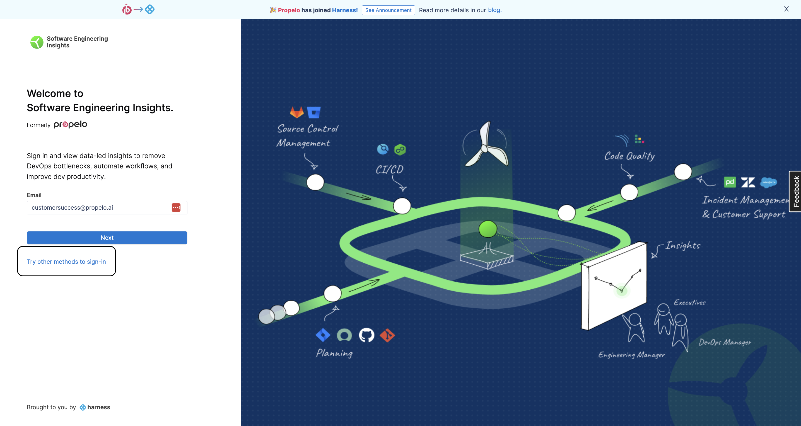Click the 'DevOps Manager' label
This screenshot has width=801, height=426.
click(725, 342)
